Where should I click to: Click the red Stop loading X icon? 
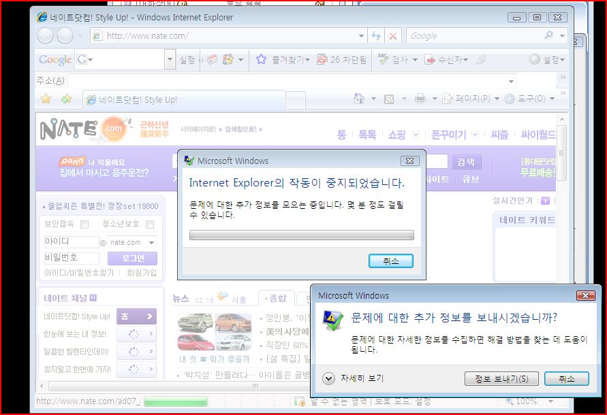(393, 36)
